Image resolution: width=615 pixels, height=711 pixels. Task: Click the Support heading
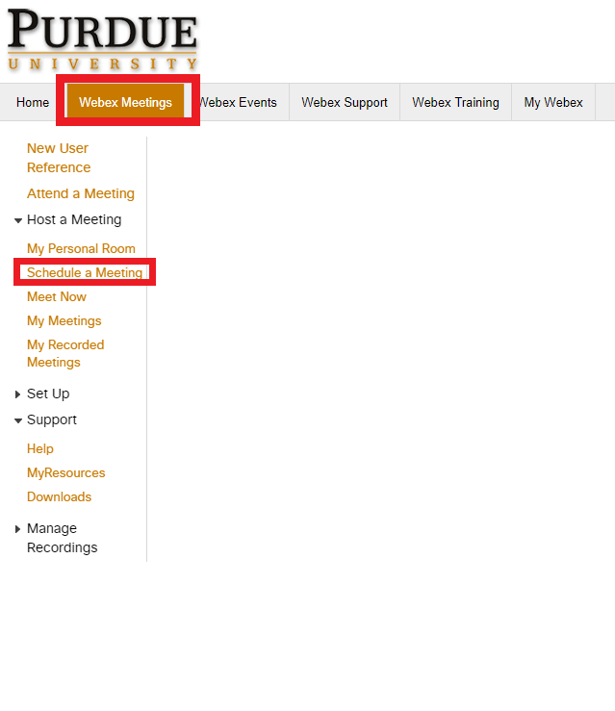point(52,419)
